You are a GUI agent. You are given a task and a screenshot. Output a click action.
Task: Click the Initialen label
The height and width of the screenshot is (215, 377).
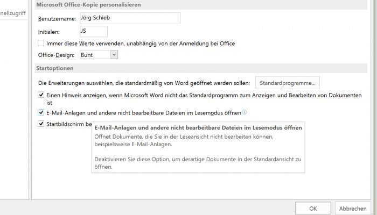pos(49,32)
